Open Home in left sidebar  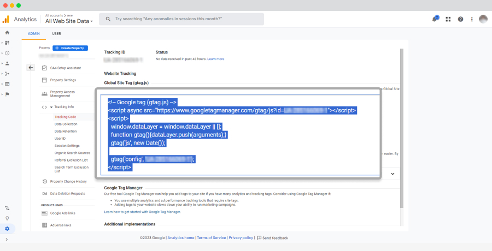click(x=7, y=33)
